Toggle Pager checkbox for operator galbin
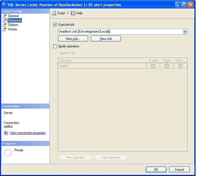The height and width of the screenshot is (176, 200). pyautogui.click(x=167, y=66)
